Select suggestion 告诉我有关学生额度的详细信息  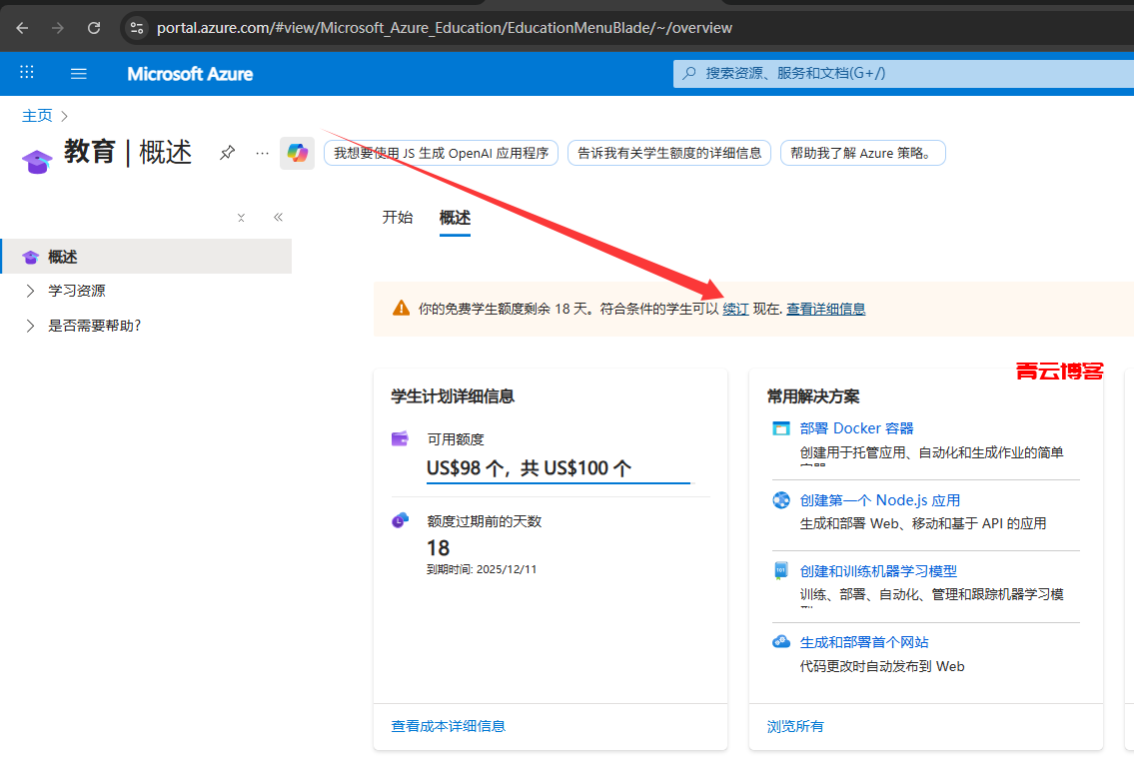[x=669, y=154]
